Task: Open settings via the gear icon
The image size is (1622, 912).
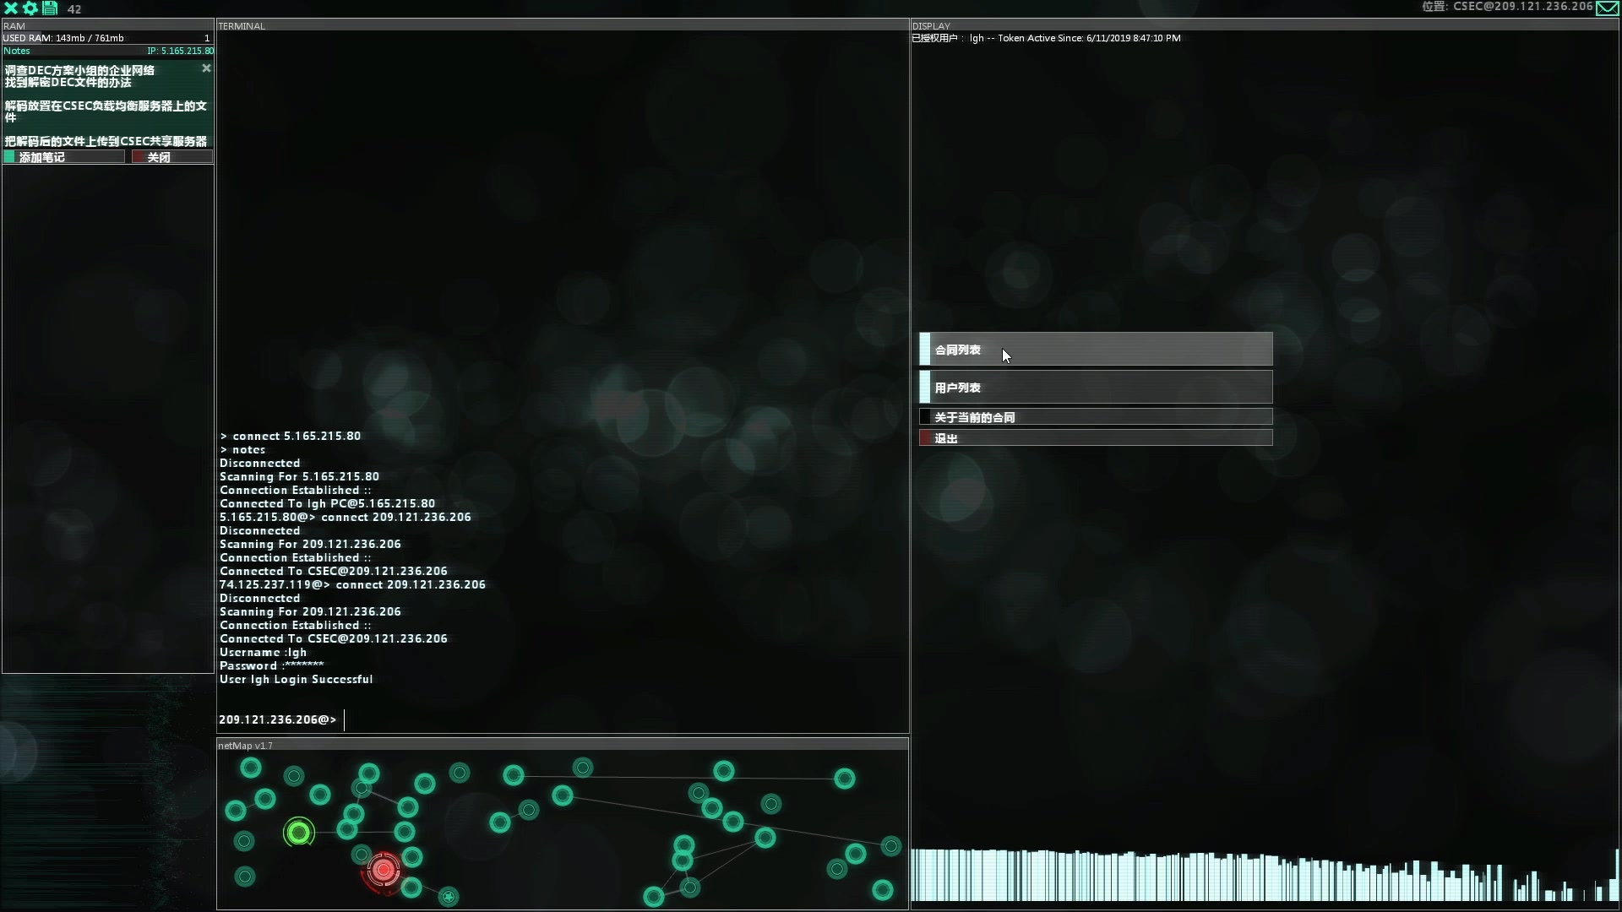Action: [30, 8]
